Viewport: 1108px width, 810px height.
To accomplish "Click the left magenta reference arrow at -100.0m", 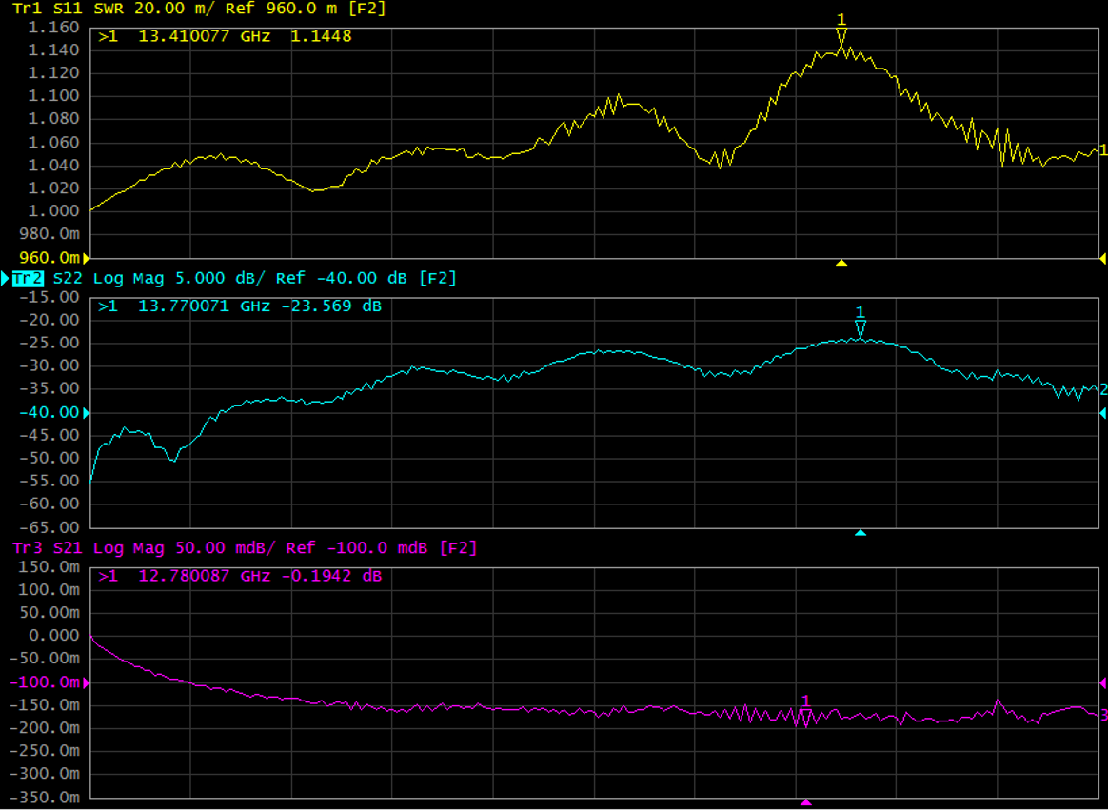I will (87, 682).
